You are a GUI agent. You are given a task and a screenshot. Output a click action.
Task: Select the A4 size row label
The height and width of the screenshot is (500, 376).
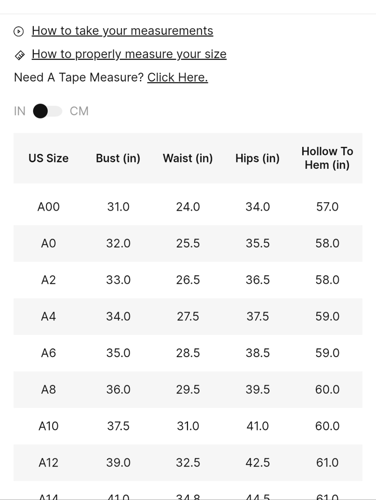pos(49,317)
